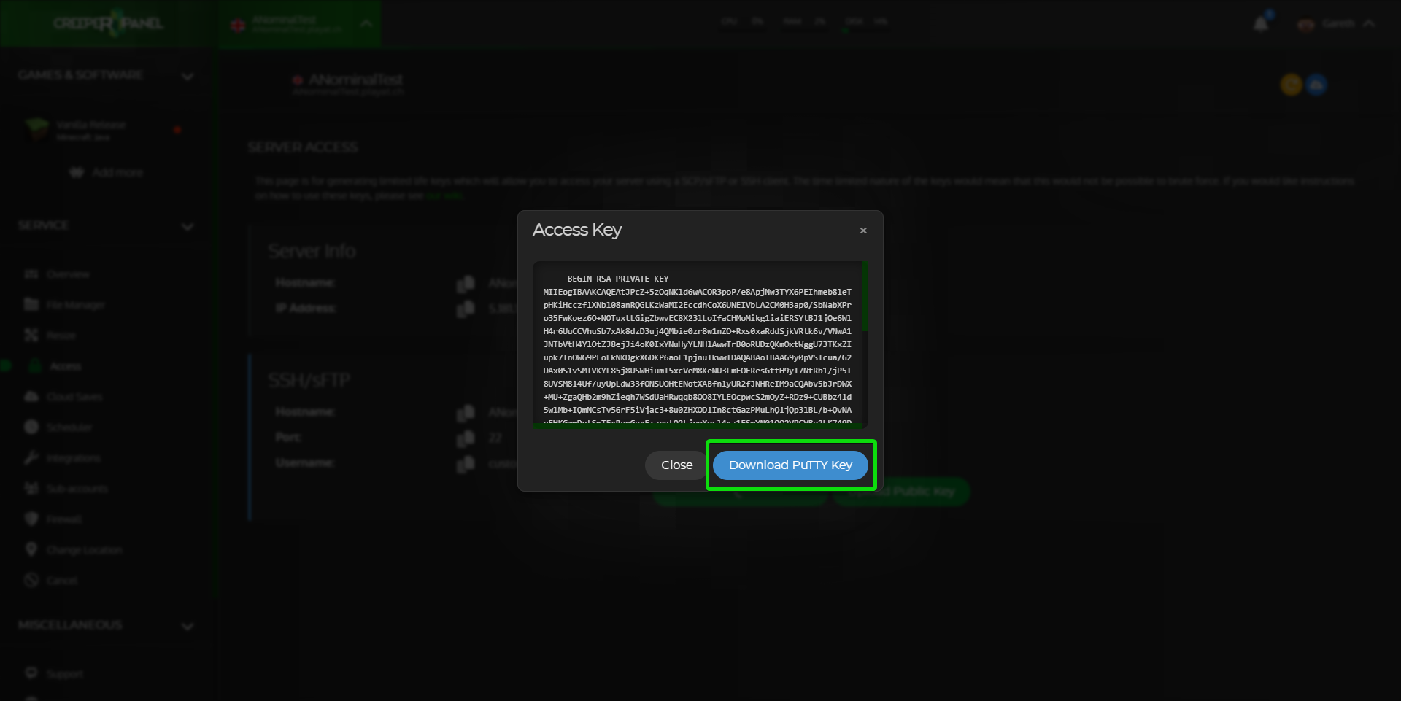Click the our wiki link
Image resolution: width=1401 pixels, height=701 pixels.
coord(444,195)
